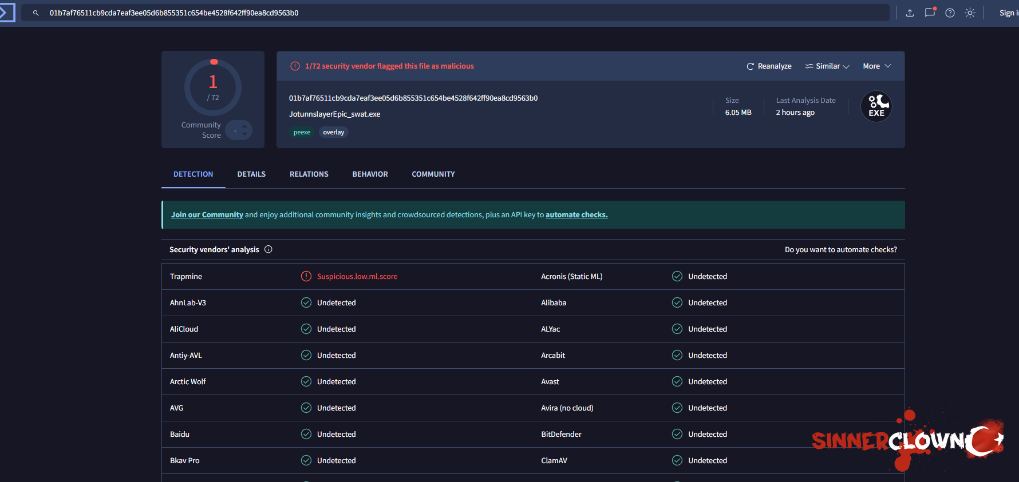Click the automate checks link
Screen dimensions: 1019x482
pos(576,215)
